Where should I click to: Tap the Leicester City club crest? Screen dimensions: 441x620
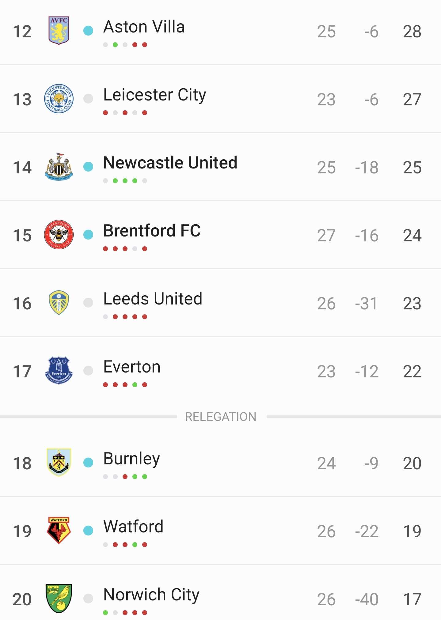point(59,99)
